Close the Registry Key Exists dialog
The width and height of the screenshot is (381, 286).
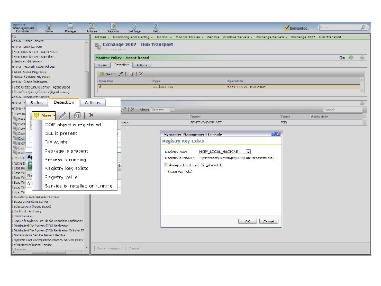tap(278, 134)
